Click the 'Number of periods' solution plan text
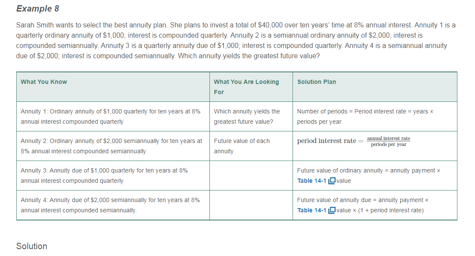The width and height of the screenshot is (475, 256). coord(365,116)
